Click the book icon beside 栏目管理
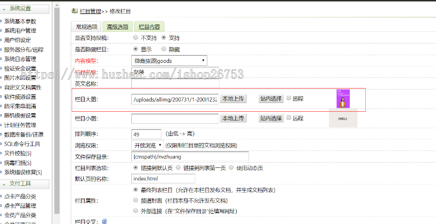This screenshot has height=224, width=436. tap(74, 11)
